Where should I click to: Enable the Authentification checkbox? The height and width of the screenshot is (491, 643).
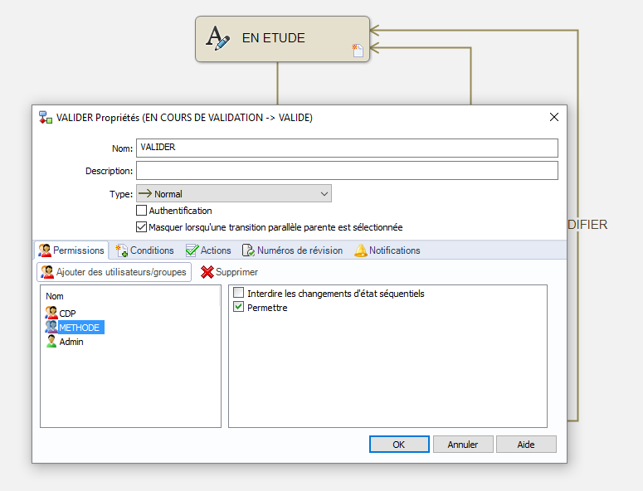click(141, 211)
